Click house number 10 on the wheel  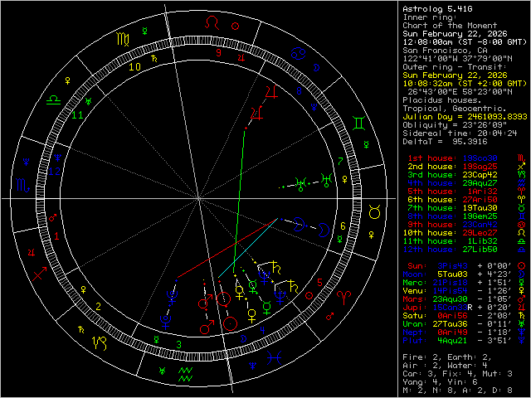point(134,66)
